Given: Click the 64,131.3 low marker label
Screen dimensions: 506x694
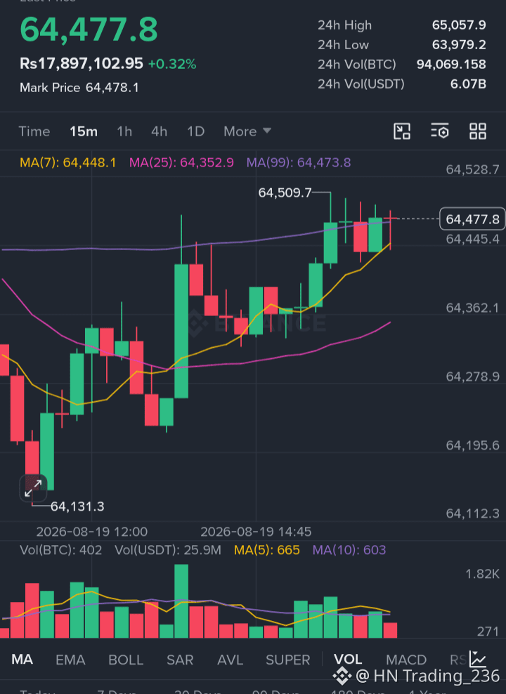Looking at the screenshot, I should coord(77,506).
